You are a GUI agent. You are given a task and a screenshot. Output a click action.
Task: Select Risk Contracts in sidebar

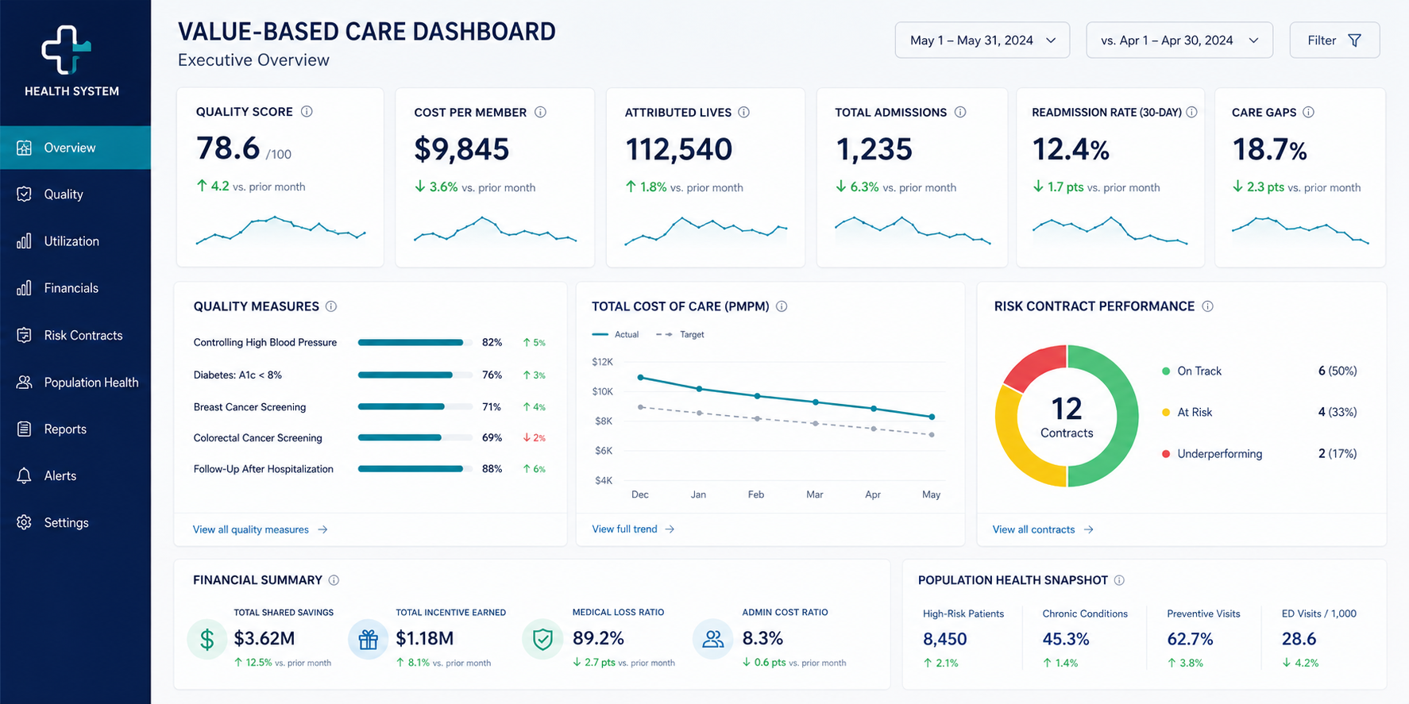(75, 335)
